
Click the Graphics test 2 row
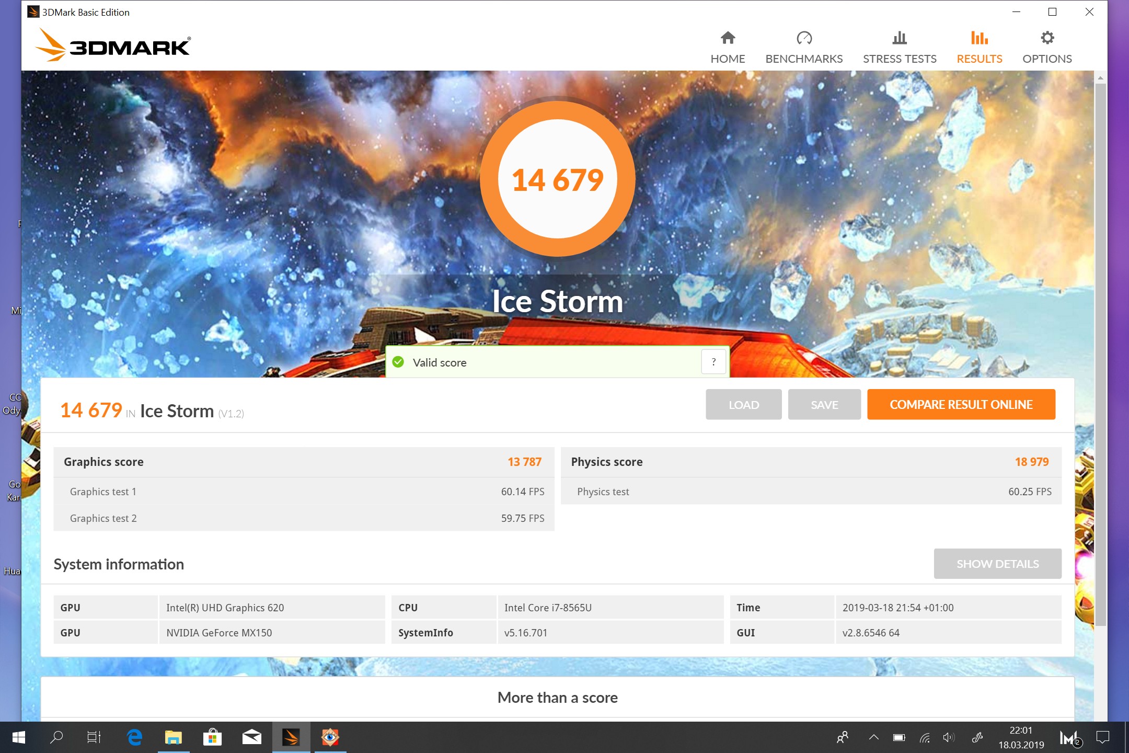coord(304,518)
